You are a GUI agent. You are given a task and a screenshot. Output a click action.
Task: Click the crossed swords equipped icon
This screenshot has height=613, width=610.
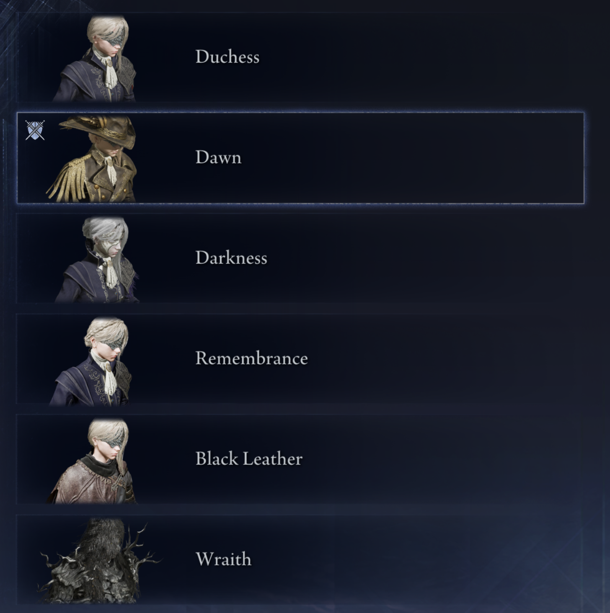pos(35,130)
